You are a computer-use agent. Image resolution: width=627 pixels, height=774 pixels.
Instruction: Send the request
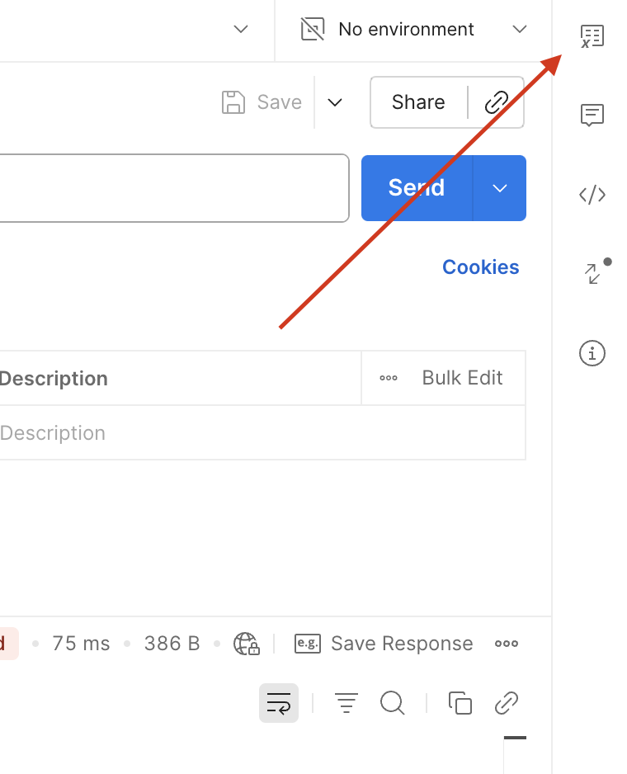pyautogui.click(x=417, y=188)
